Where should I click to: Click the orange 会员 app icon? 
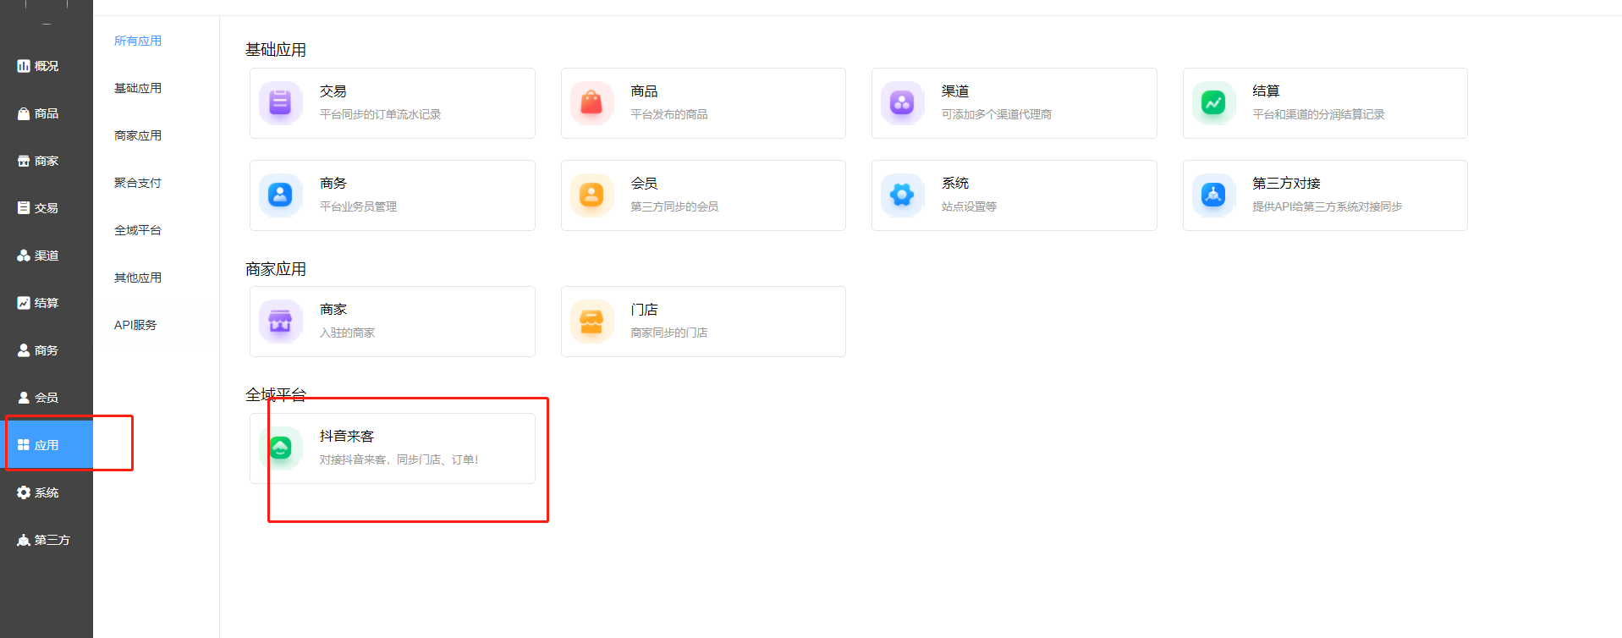[591, 195]
